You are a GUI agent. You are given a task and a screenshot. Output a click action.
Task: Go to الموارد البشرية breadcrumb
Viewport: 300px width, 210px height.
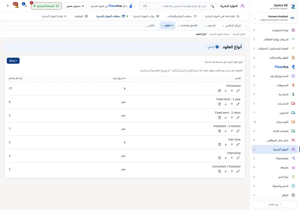(x=239, y=34)
